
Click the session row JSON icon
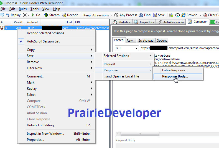[x=2, y=28]
